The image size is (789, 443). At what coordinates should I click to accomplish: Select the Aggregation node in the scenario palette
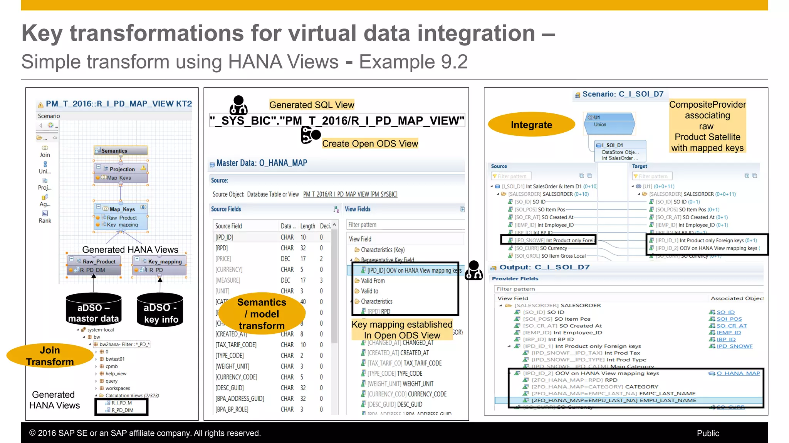45,201
